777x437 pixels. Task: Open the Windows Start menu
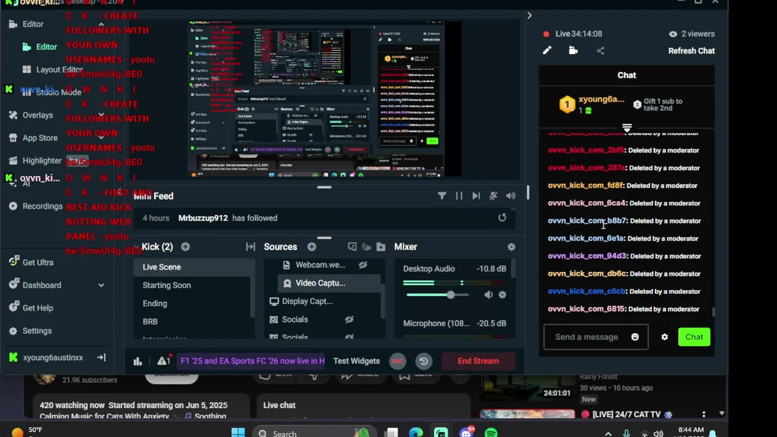238,433
